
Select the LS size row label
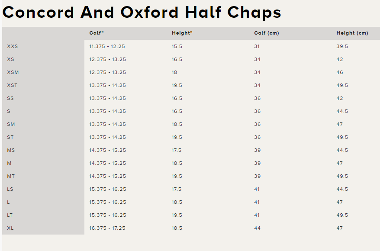coord(10,189)
